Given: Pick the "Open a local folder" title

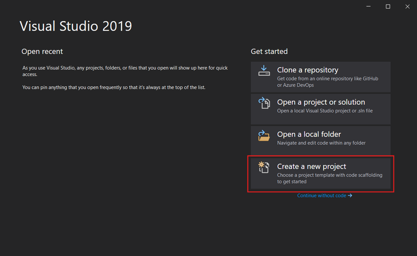Looking at the screenshot, I should (309, 134).
